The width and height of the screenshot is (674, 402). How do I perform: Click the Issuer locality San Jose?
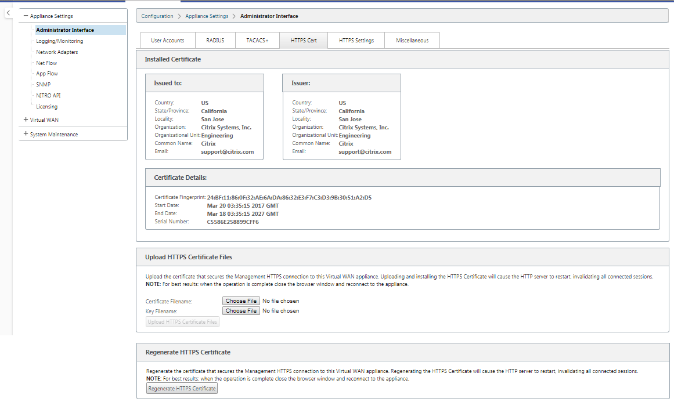[350, 119]
